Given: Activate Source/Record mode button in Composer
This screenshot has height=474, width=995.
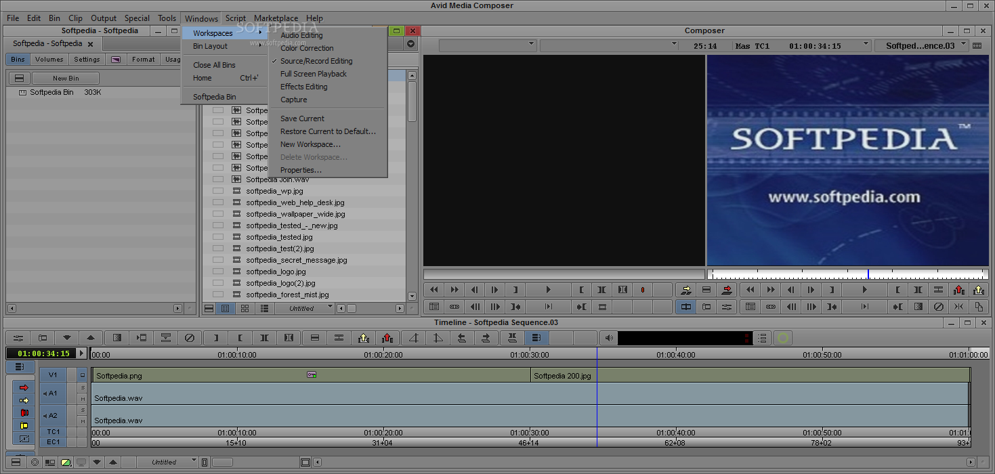Looking at the screenshot, I should click(x=685, y=307).
